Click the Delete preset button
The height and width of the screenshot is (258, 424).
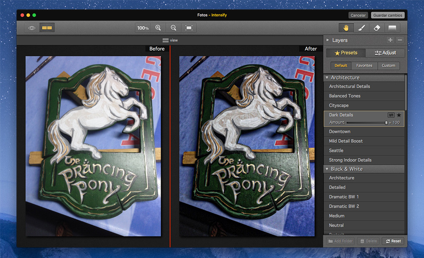click(368, 241)
